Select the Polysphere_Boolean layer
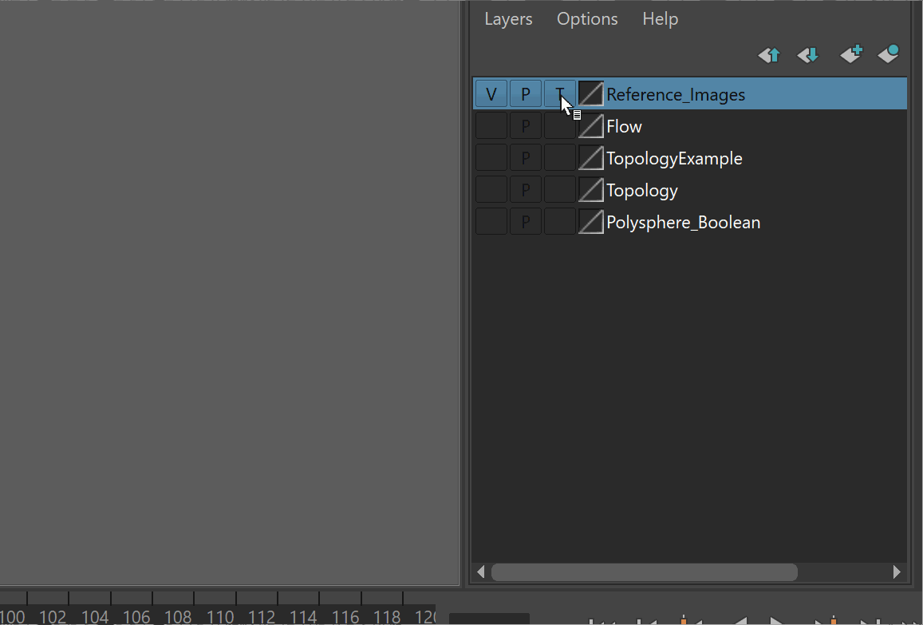Image resolution: width=923 pixels, height=625 pixels. pos(683,222)
